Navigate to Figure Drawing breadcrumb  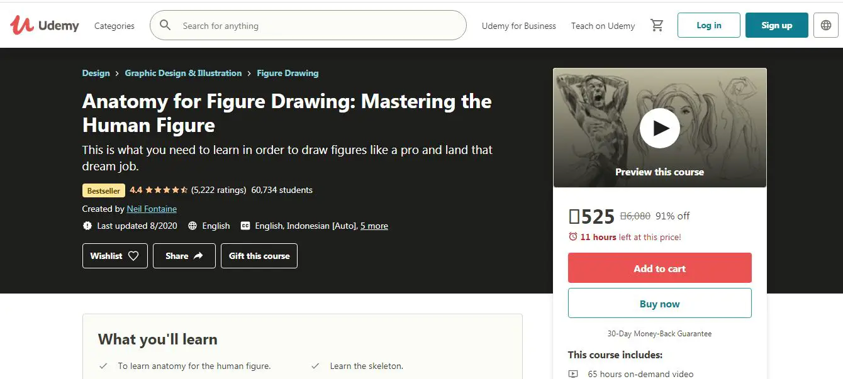coord(288,73)
